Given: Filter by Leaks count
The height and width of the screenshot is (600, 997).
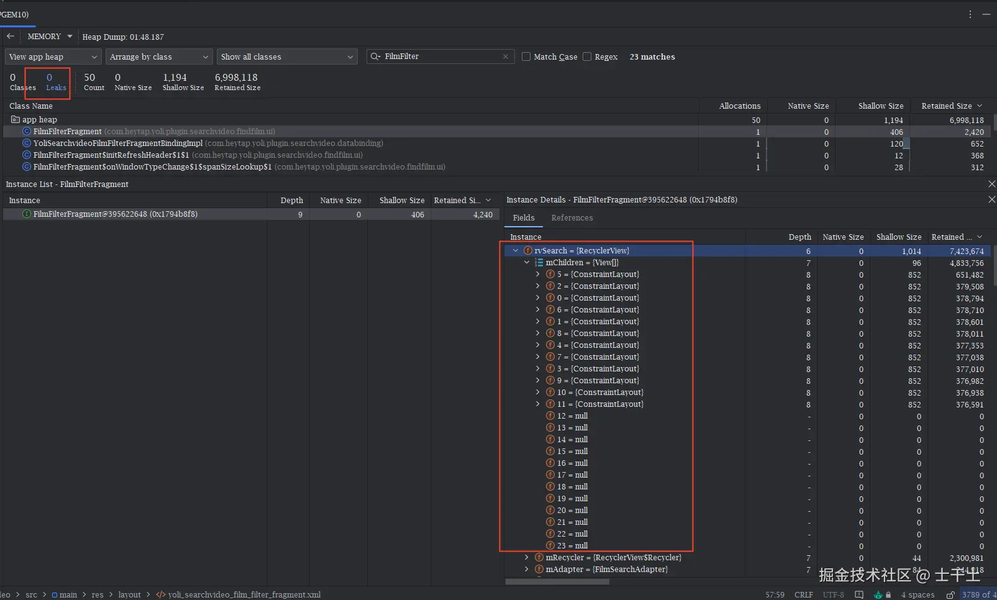Looking at the screenshot, I should [x=56, y=82].
